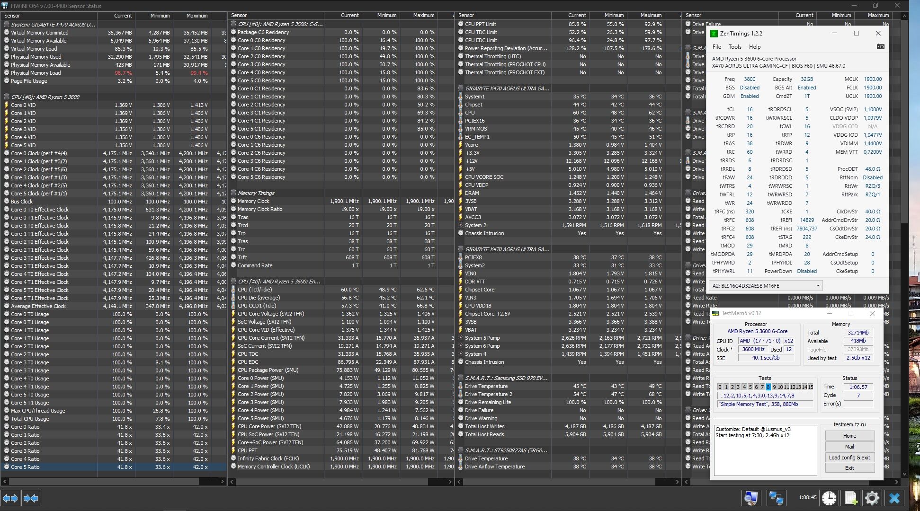Select the Virtual Memory Commited row
This screenshot has width=920, height=511.
[x=114, y=33]
